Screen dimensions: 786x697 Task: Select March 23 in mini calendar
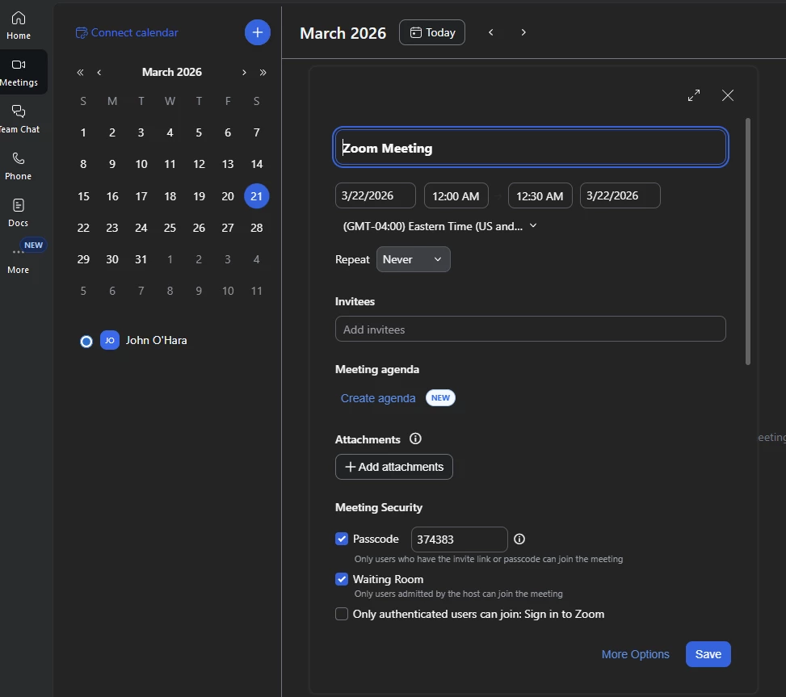point(112,228)
